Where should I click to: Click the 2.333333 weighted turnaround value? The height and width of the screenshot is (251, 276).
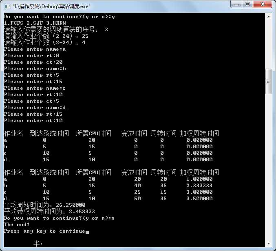199,186
